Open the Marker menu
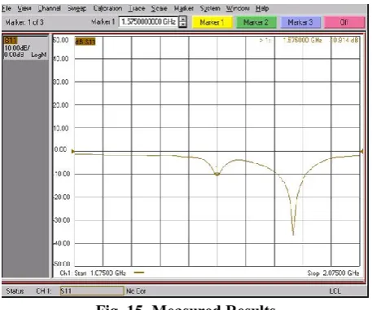The image size is (372, 310). pos(184,8)
